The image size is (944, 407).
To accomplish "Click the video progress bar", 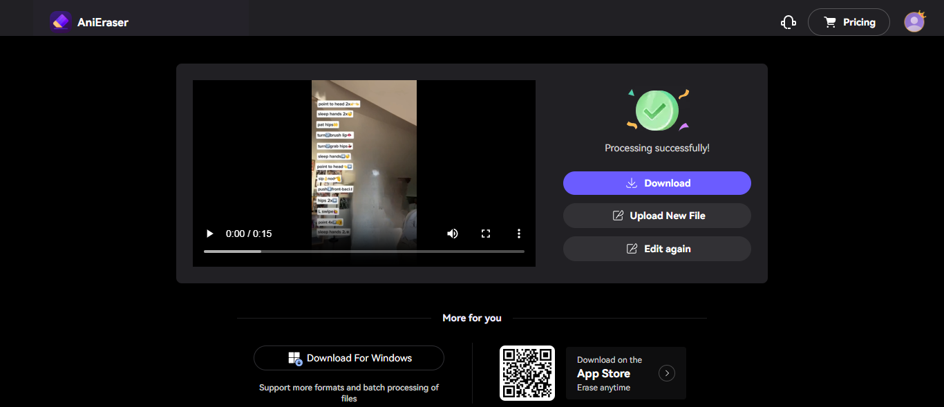I will (364, 252).
